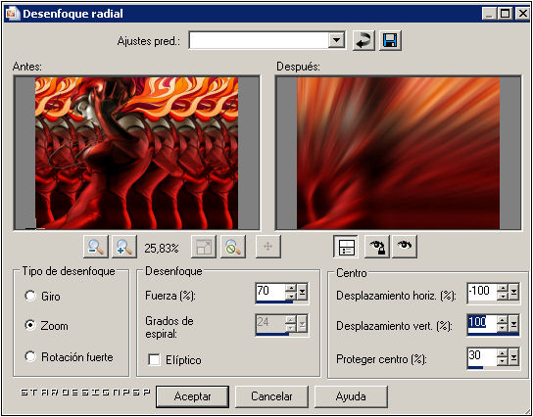This screenshot has height=417, width=533.
Task: Click the save preset floppy disk icon
Action: click(390, 41)
